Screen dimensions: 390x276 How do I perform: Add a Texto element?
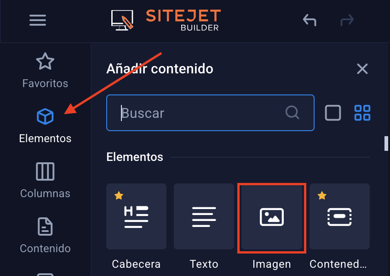pyautogui.click(x=204, y=216)
